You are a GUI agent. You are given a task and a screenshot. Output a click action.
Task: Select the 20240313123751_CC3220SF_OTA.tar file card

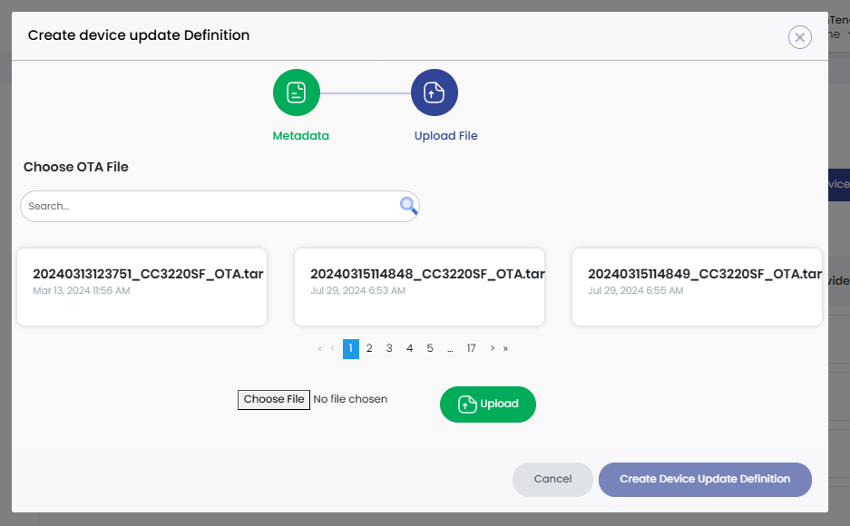pos(142,287)
